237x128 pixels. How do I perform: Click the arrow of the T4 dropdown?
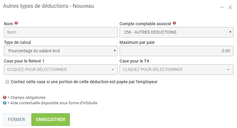point(228,70)
